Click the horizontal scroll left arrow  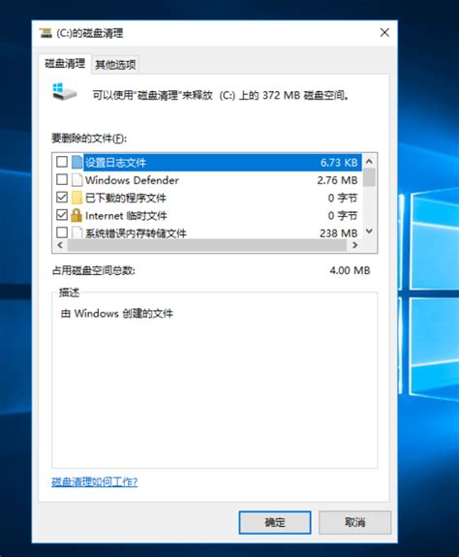point(60,245)
